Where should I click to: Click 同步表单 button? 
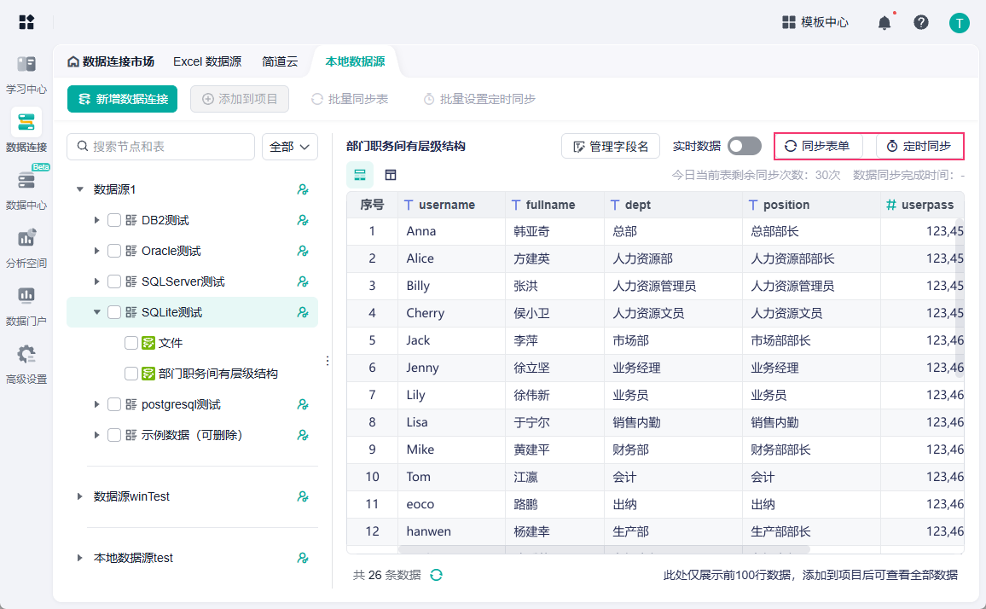coord(817,146)
